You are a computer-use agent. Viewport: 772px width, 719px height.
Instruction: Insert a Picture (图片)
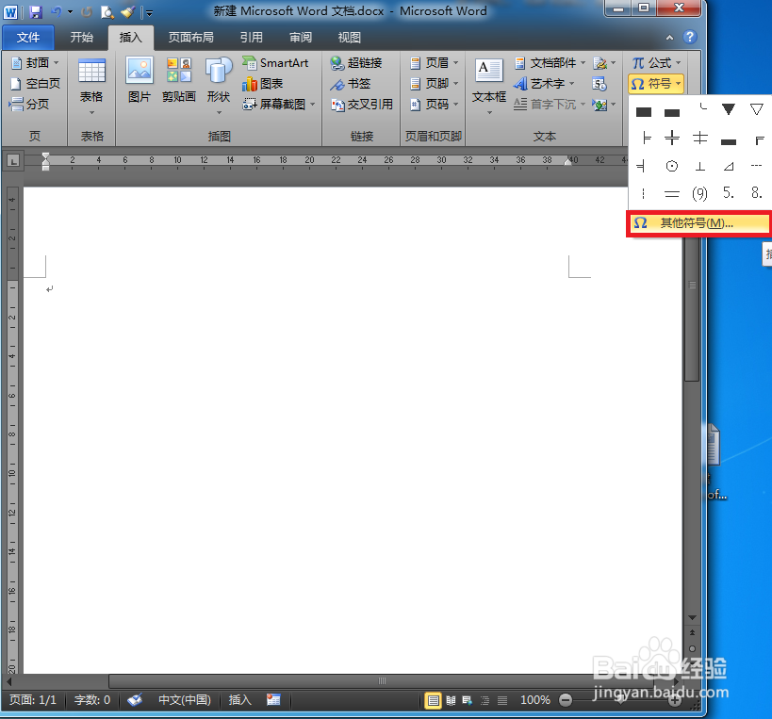pos(140,80)
